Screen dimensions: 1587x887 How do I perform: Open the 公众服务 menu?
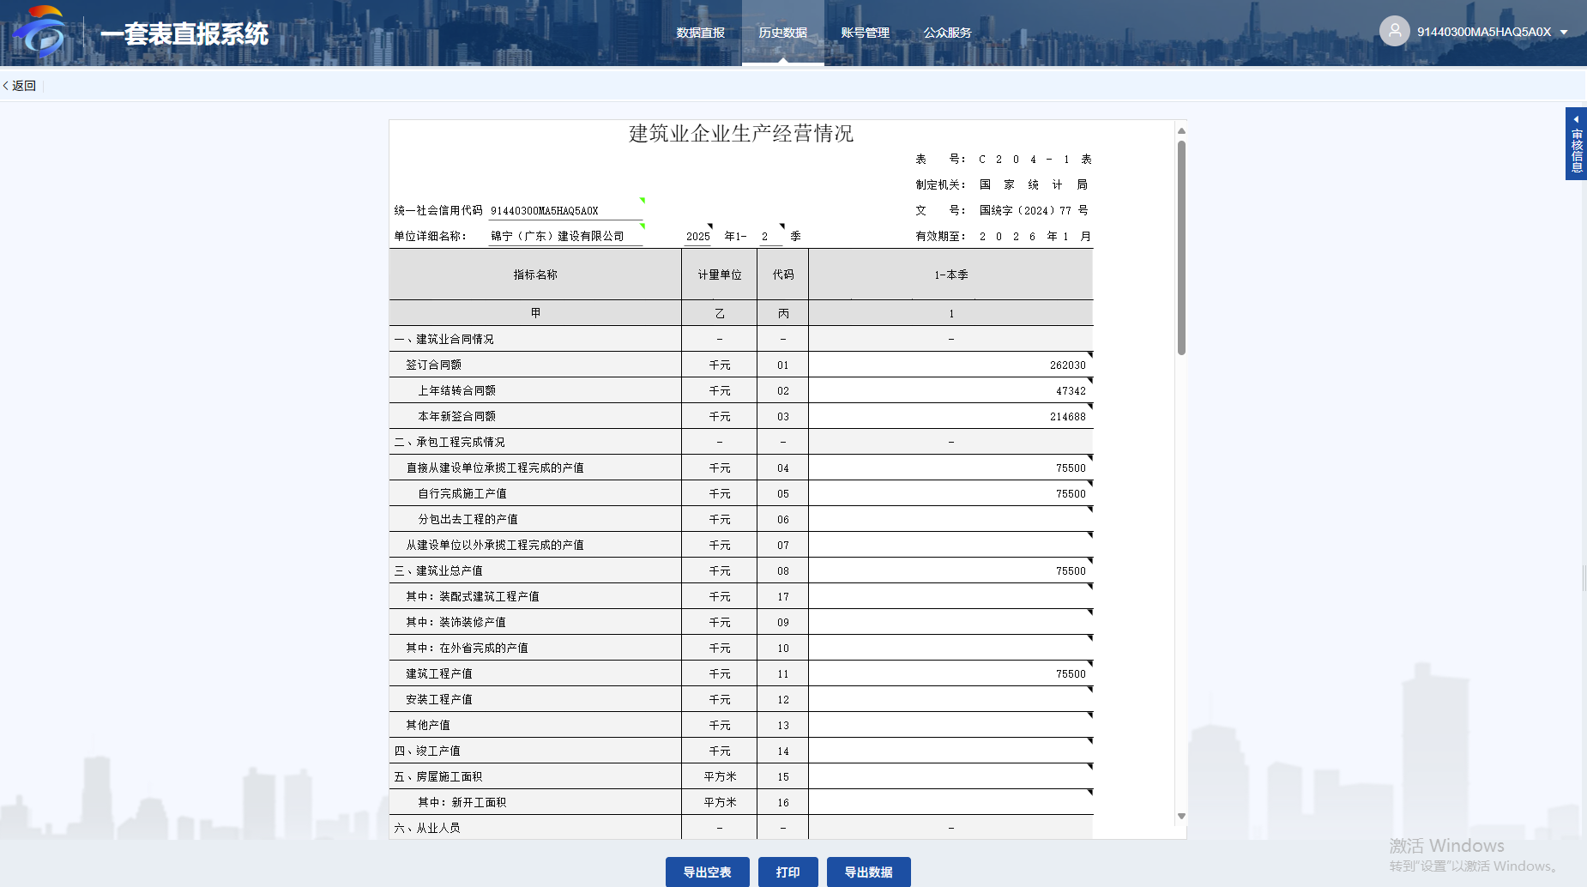pos(947,33)
